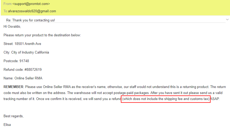The image size is (230, 129).
Task: Expand the email header details chevron
Action: [227, 20]
